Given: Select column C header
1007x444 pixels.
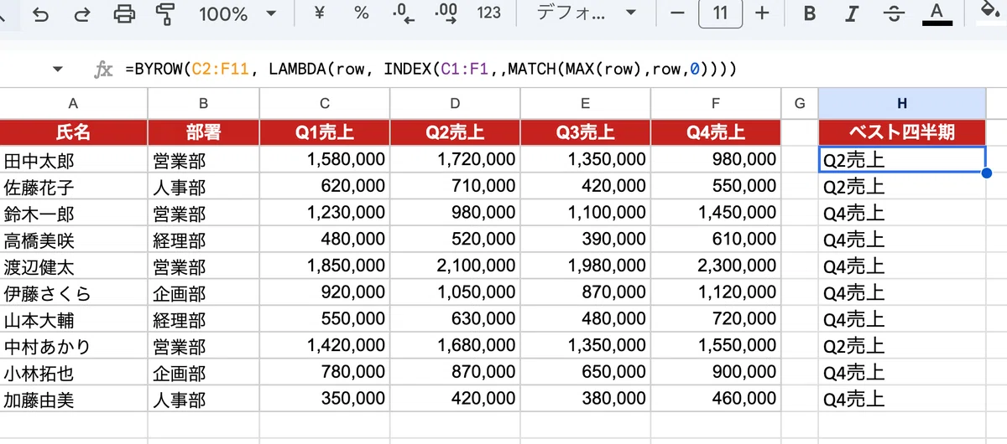Looking at the screenshot, I should 325,103.
